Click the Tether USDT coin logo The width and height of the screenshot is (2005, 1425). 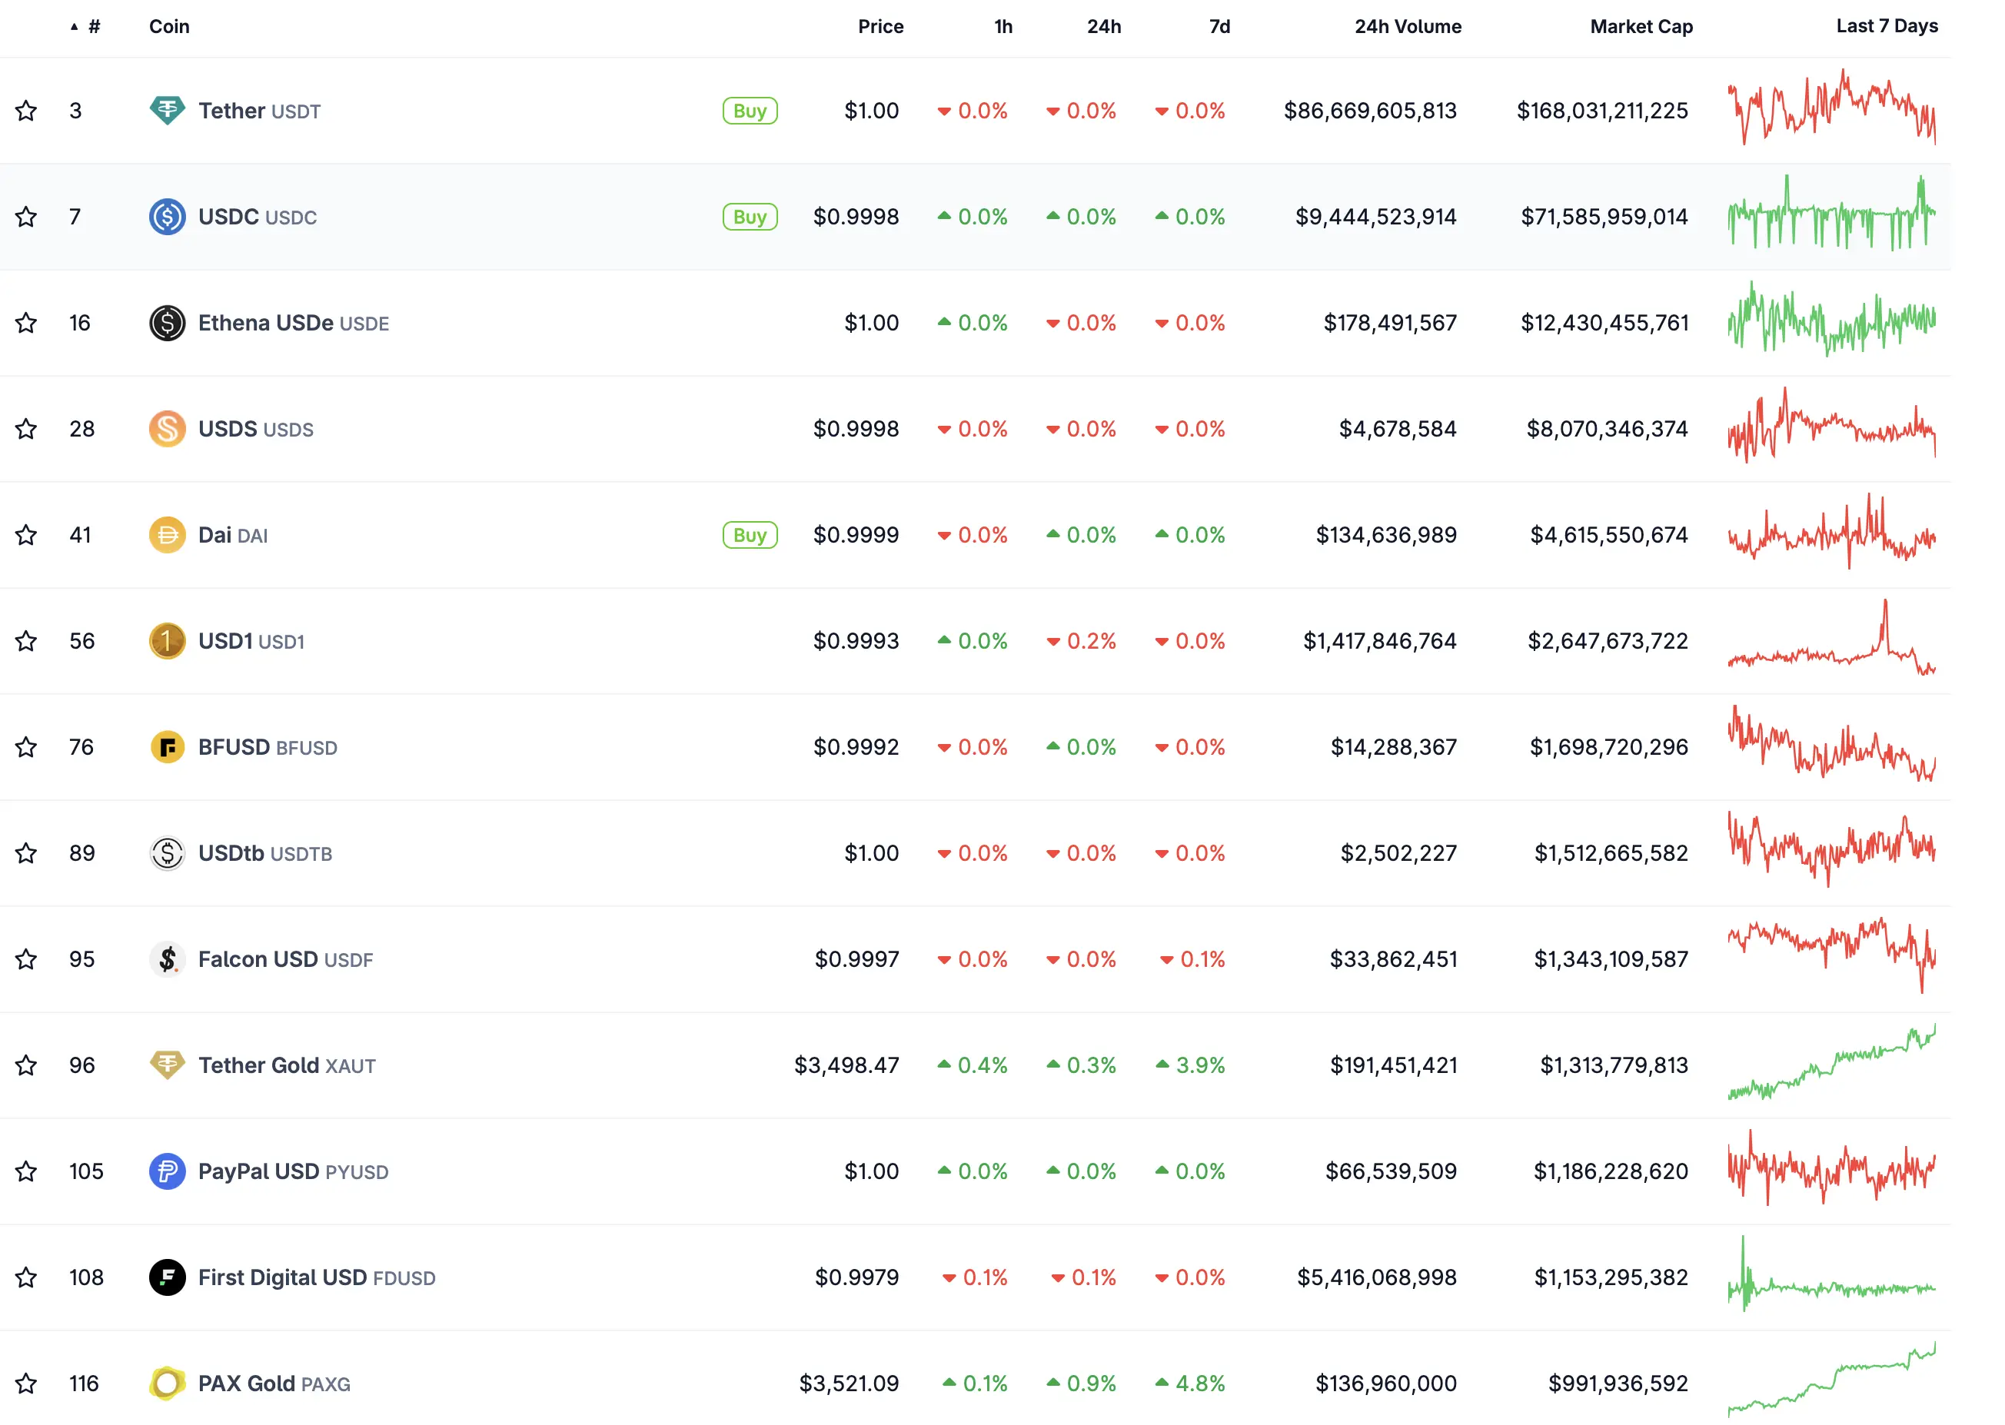point(167,110)
